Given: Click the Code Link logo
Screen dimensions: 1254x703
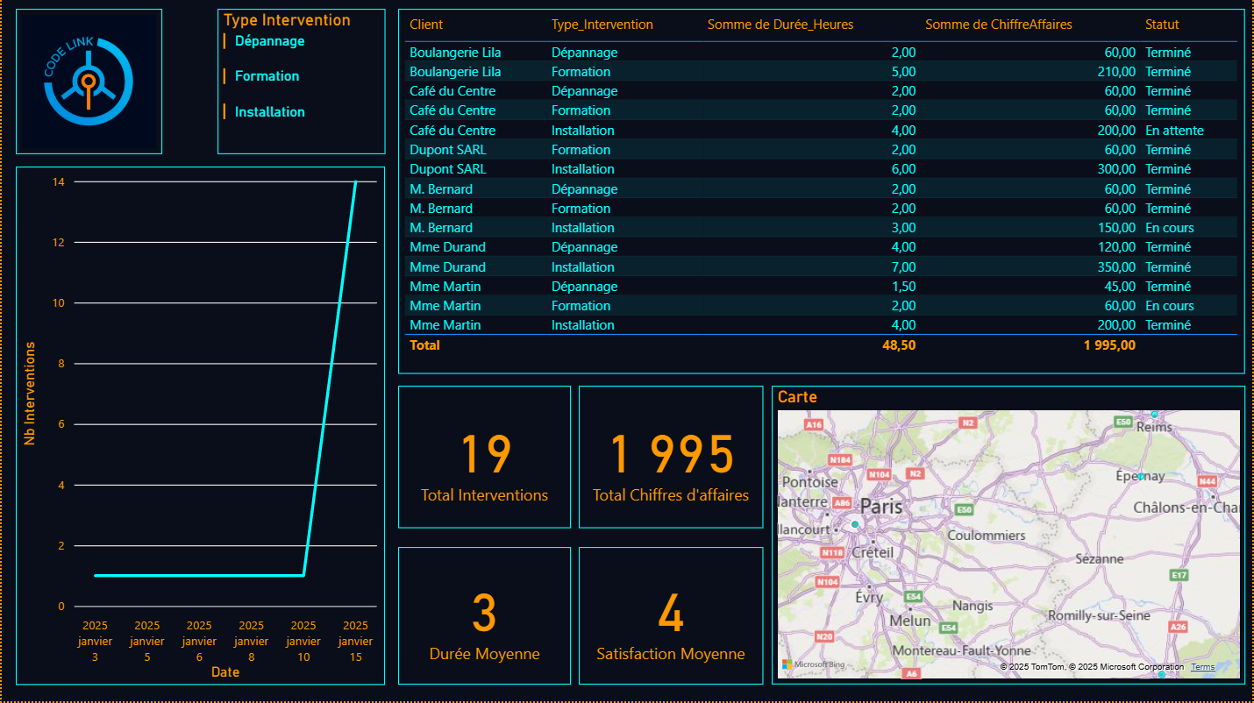Looking at the screenshot, I should (88, 81).
